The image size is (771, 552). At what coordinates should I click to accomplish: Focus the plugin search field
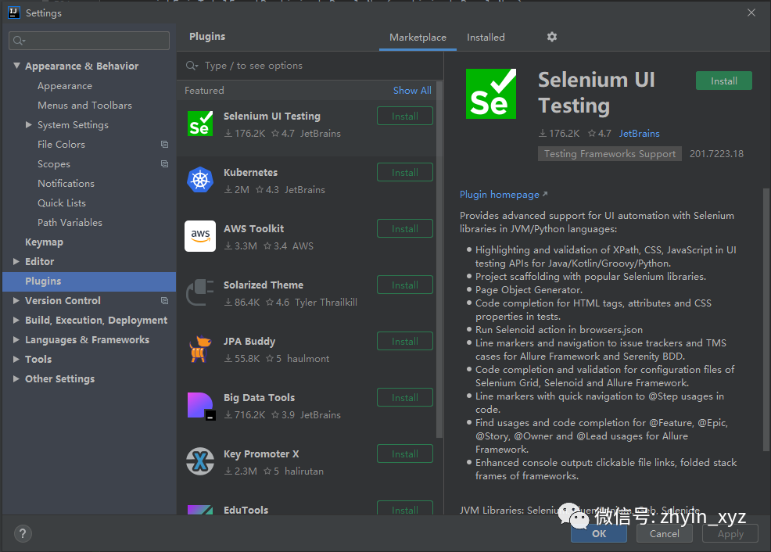pyautogui.click(x=310, y=66)
